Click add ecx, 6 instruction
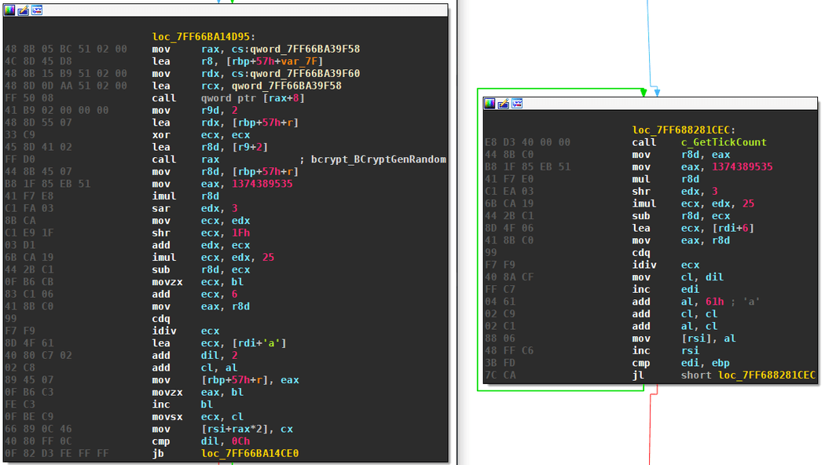825x465 pixels. 195,295
